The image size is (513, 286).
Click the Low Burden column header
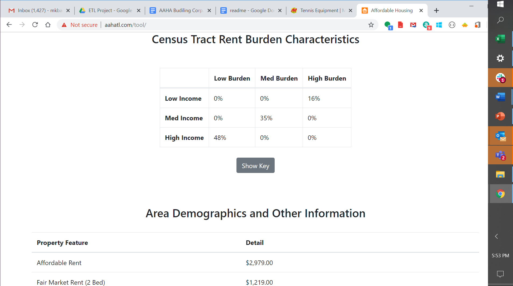click(x=232, y=78)
